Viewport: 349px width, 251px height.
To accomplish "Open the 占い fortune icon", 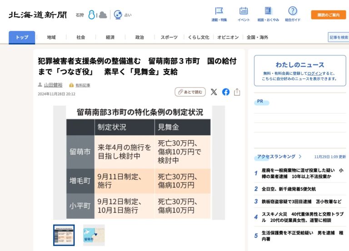I will pyautogui.click(x=118, y=15).
